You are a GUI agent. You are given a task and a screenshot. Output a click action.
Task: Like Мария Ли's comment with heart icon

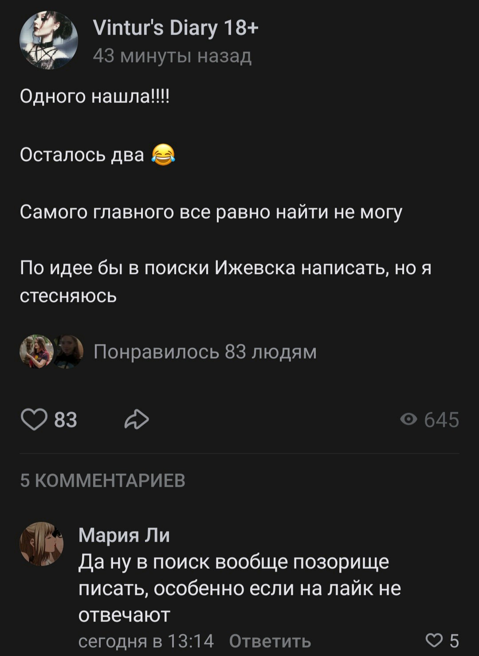(434, 640)
